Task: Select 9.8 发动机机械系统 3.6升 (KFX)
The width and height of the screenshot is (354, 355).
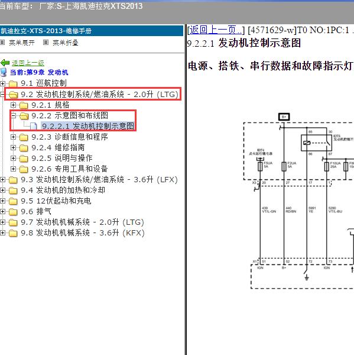Action: [83, 233]
